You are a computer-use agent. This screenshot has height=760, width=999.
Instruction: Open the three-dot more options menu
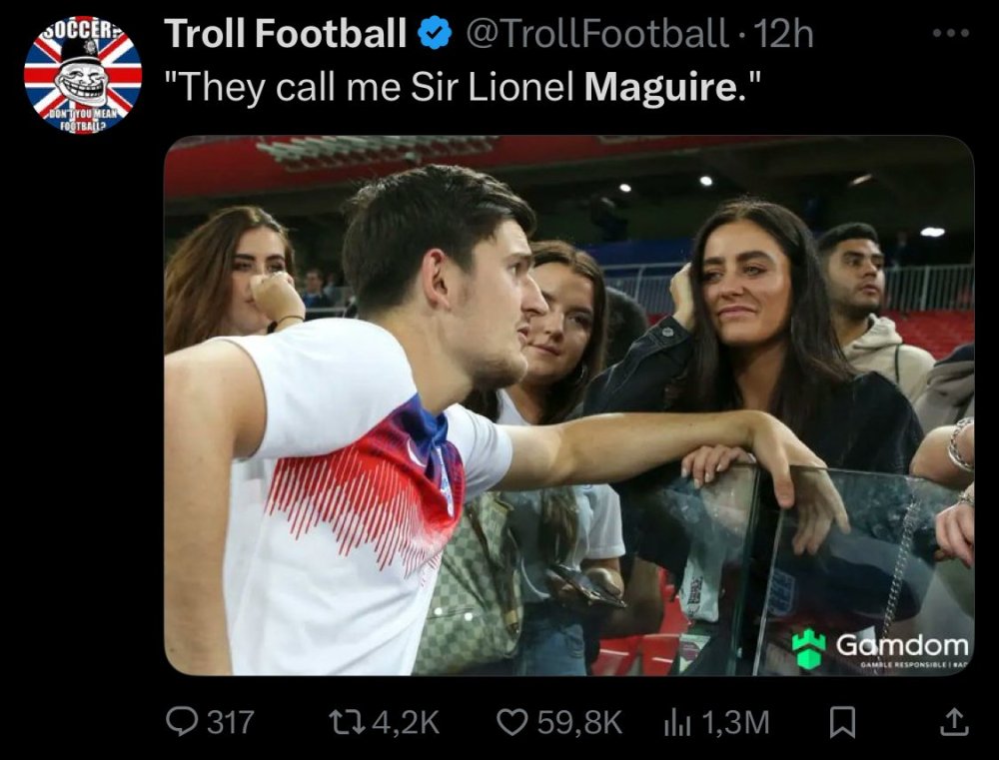[x=951, y=34]
